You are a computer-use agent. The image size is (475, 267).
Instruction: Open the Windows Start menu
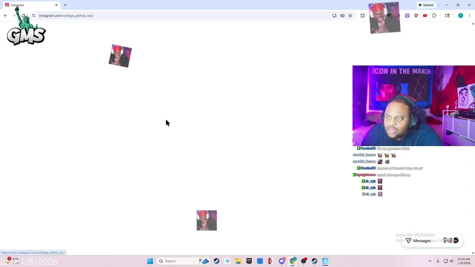pyautogui.click(x=150, y=261)
